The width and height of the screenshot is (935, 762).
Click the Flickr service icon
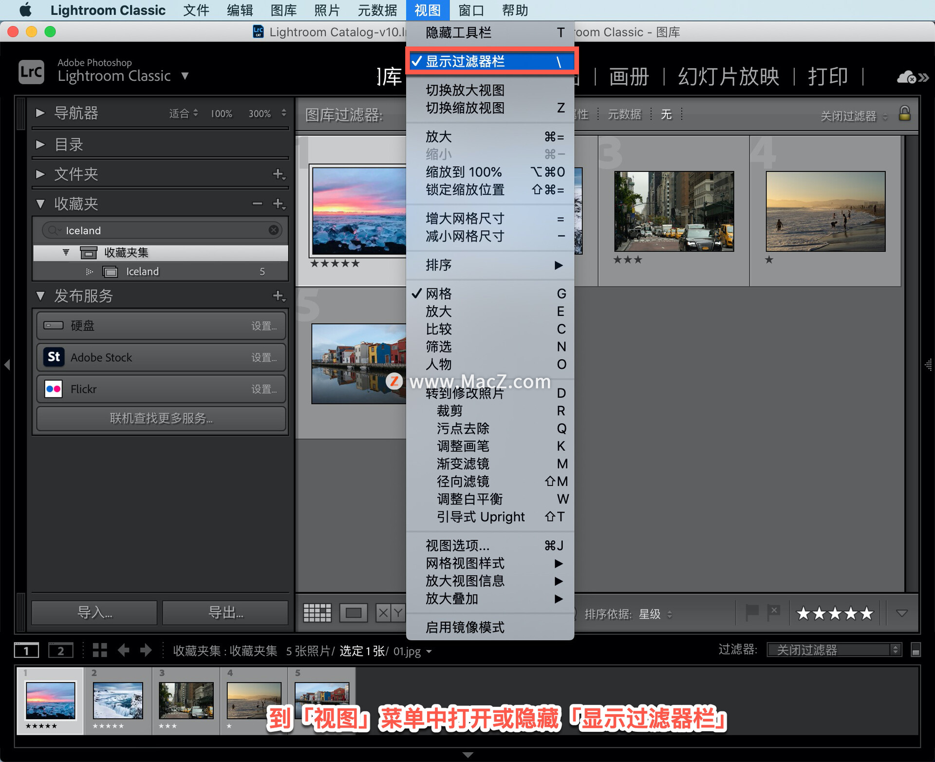[x=54, y=389]
